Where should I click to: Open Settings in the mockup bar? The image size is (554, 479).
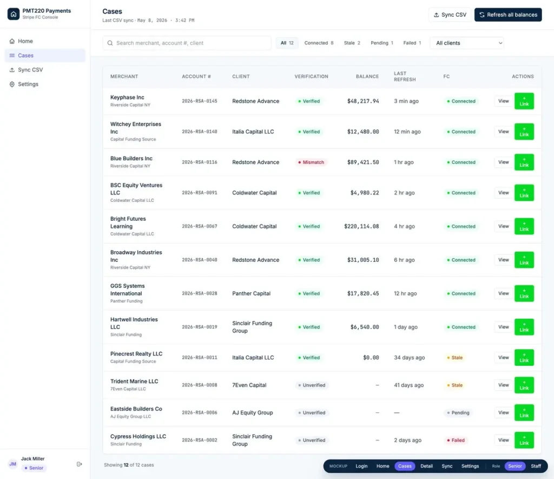coord(470,466)
